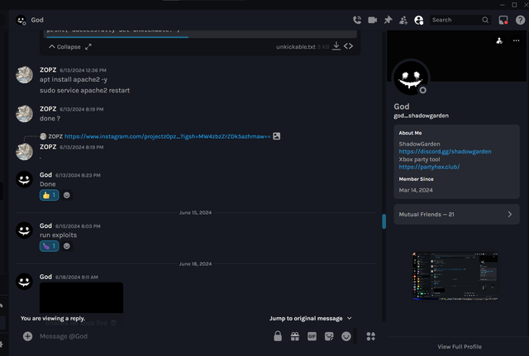This screenshot has height=356, width=529.
Task: Start a voice call with God
Action: (357, 20)
